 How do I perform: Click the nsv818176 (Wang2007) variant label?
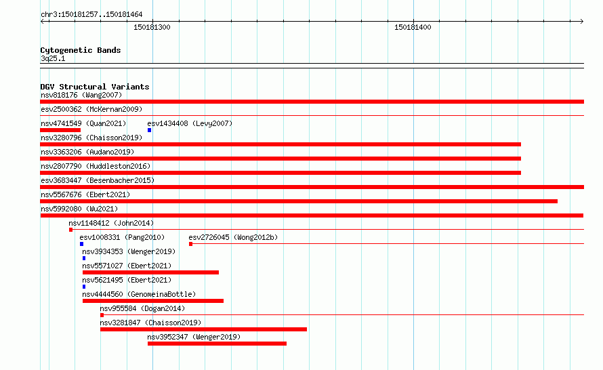[81, 95]
